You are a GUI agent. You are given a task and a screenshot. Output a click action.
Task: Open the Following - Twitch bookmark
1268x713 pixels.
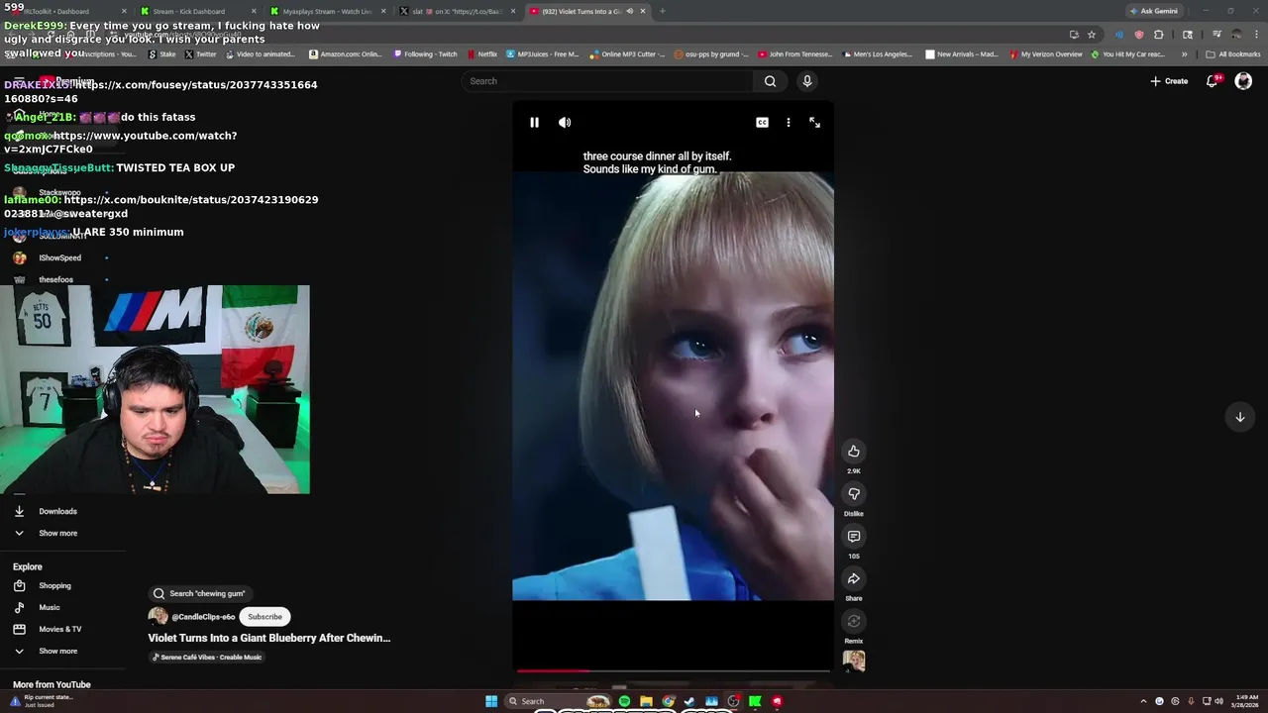pyautogui.click(x=425, y=54)
